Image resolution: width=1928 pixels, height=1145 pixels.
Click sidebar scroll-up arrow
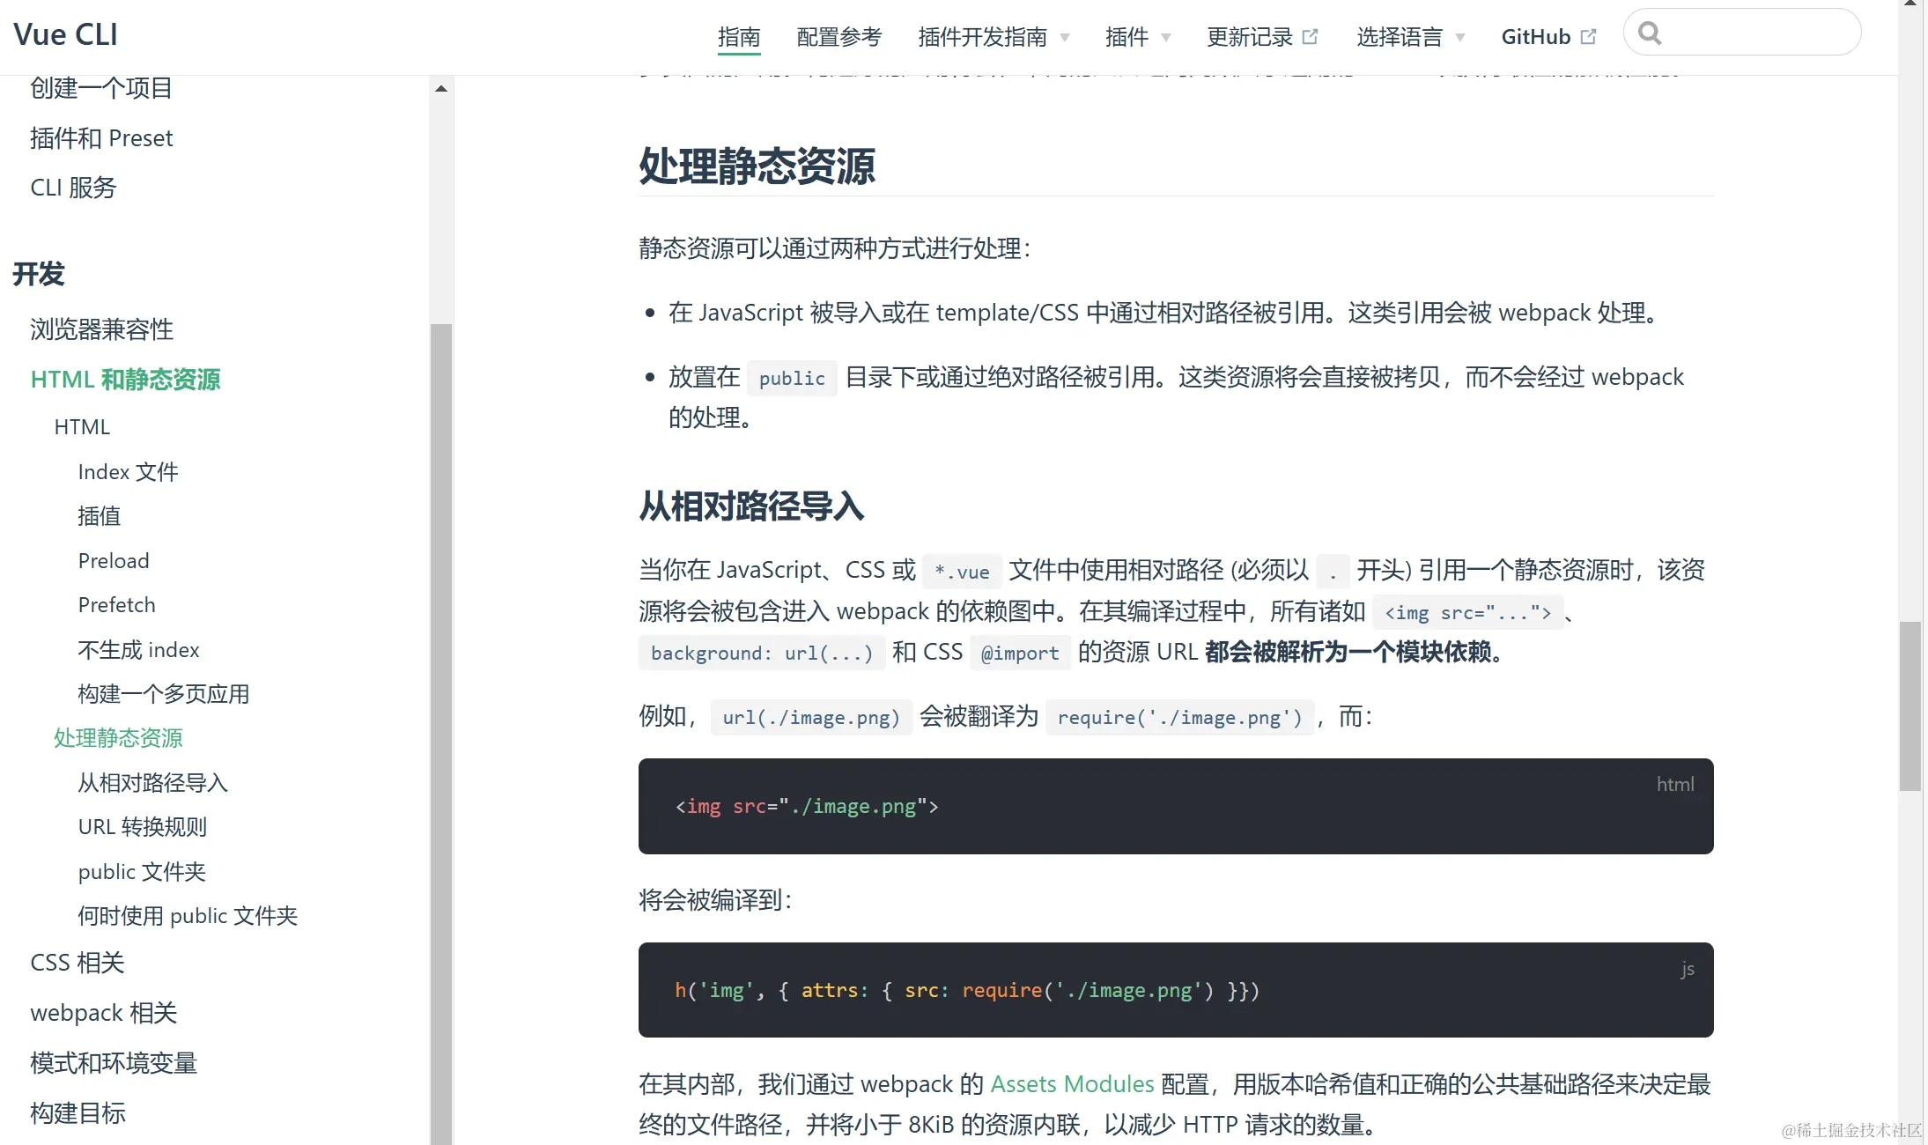coord(441,89)
